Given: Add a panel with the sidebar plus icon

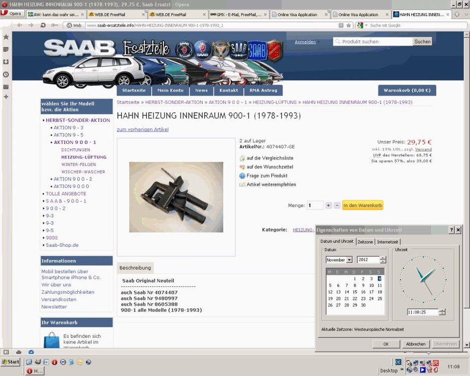Looking at the screenshot, I should click(x=6, y=97).
